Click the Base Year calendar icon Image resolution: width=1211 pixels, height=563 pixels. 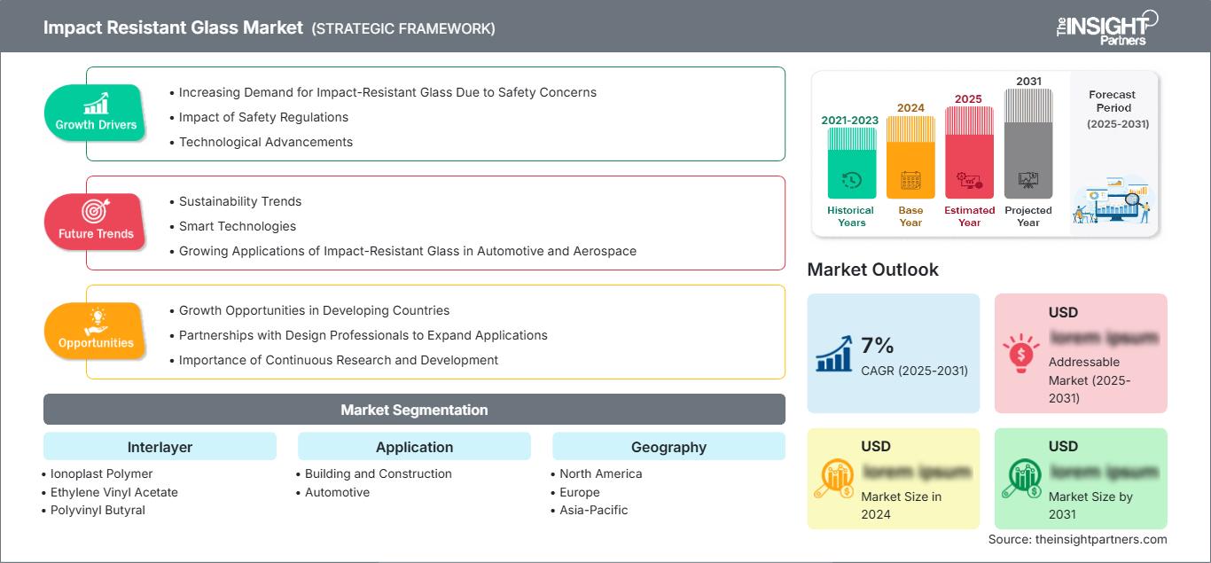pos(910,181)
